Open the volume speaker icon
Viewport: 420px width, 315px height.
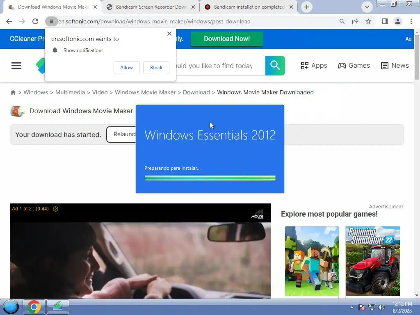tap(381, 307)
